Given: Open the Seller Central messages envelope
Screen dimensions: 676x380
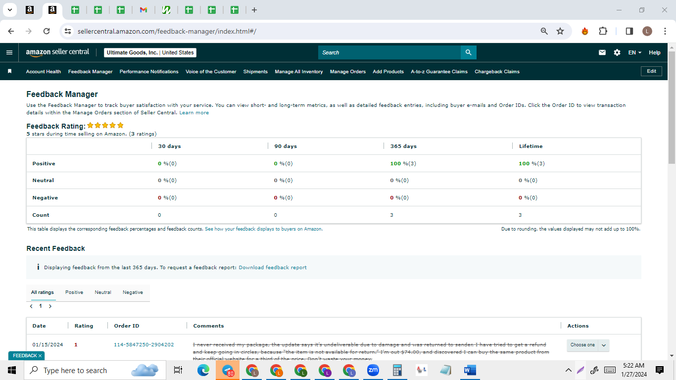Looking at the screenshot, I should (602, 52).
